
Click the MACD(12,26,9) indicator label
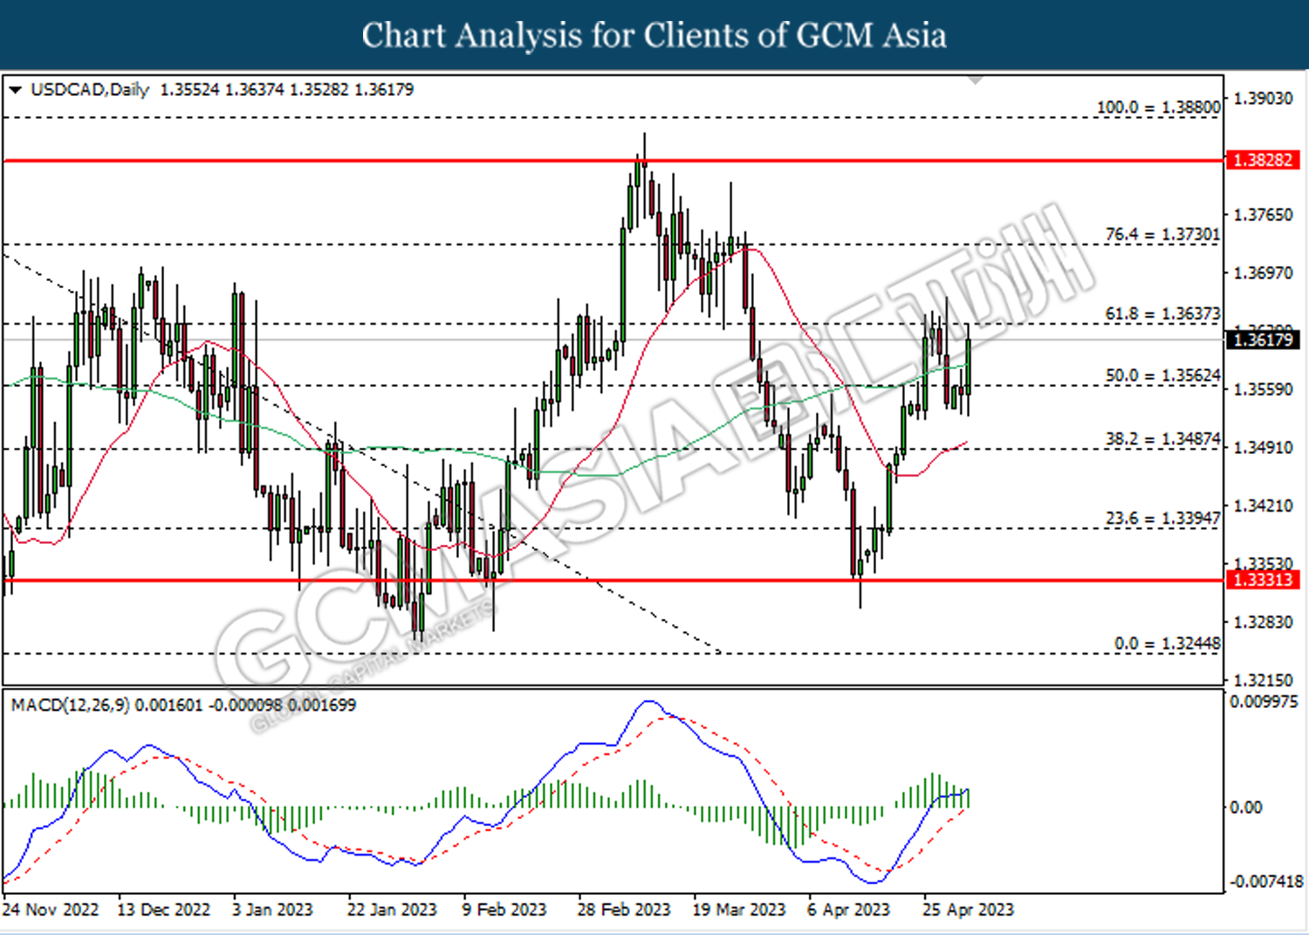point(70,705)
